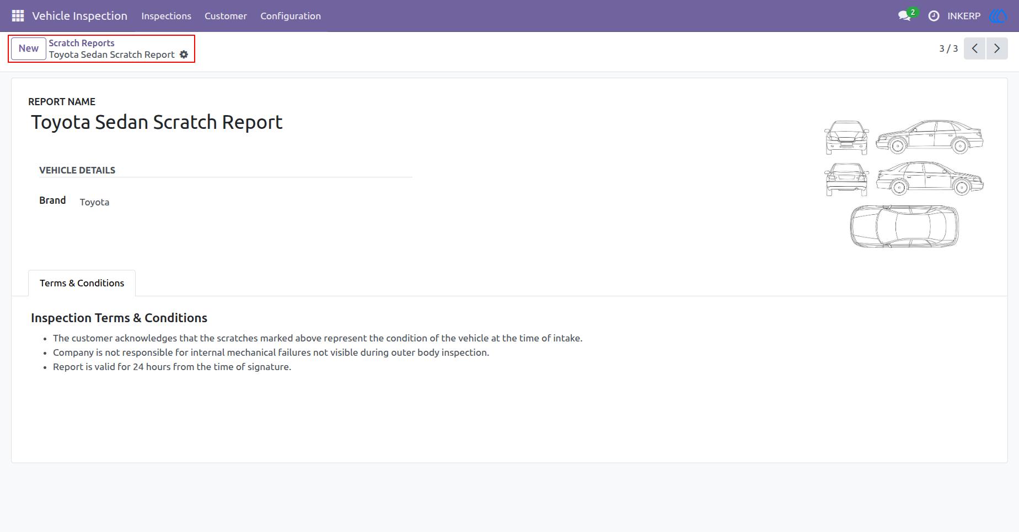Open the Configuration menu
The width and height of the screenshot is (1019, 532).
point(291,16)
